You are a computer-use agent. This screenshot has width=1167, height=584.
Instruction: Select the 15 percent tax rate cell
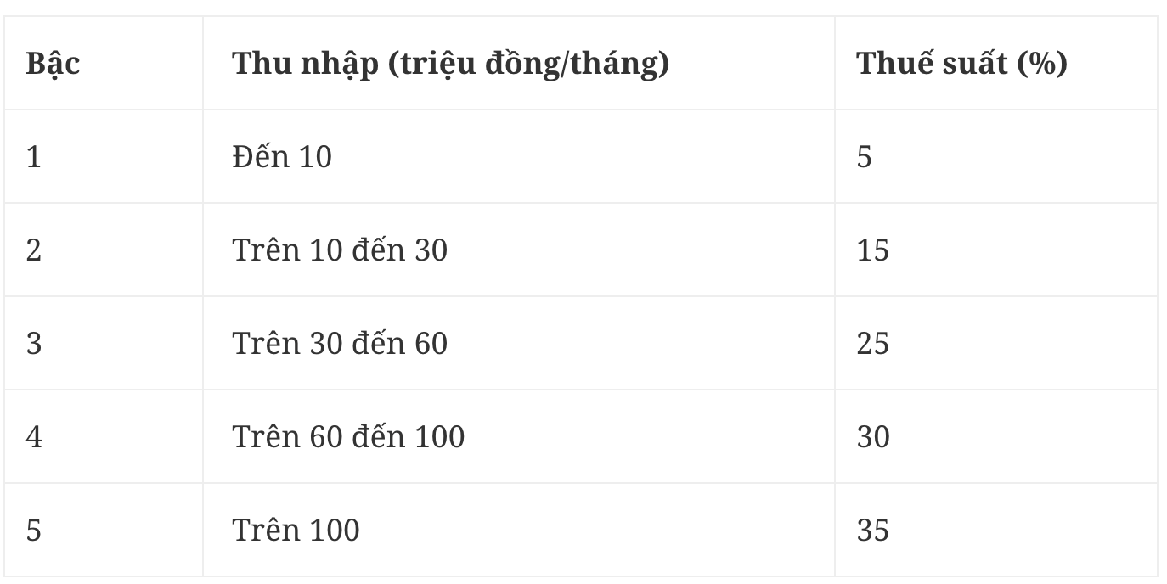point(872,250)
